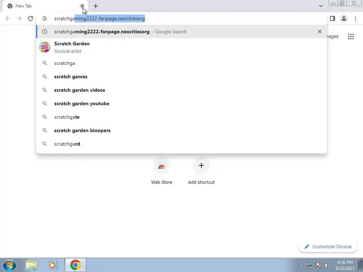The image size is (363, 272).
Task: Choose the 'scratchgard' suggestion
Action: [181, 144]
